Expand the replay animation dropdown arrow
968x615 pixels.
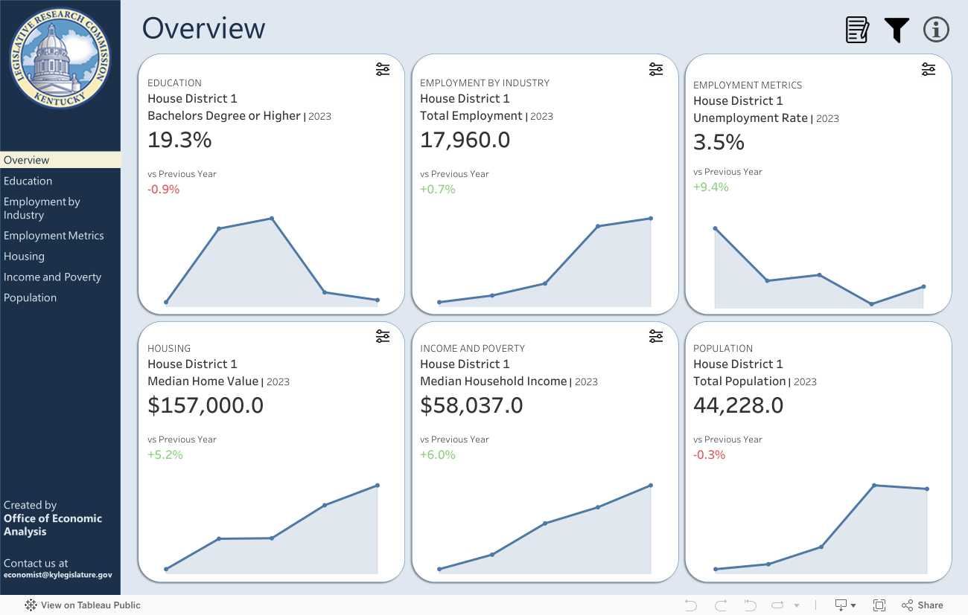point(797,605)
